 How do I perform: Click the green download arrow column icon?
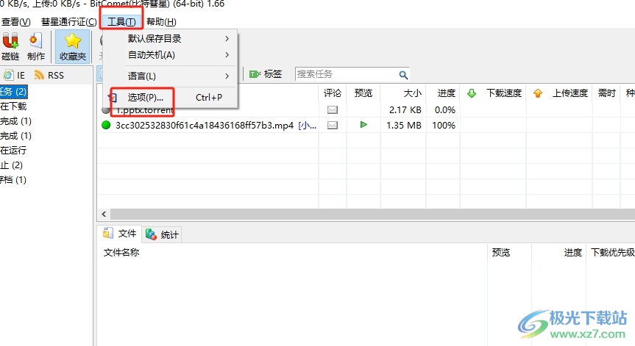point(472,93)
